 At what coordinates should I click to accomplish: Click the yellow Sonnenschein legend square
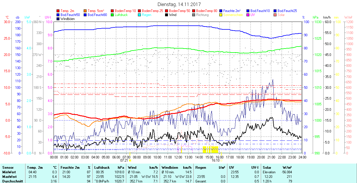click(221, 15)
